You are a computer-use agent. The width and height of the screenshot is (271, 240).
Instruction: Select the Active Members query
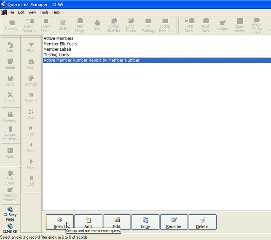pos(58,38)
